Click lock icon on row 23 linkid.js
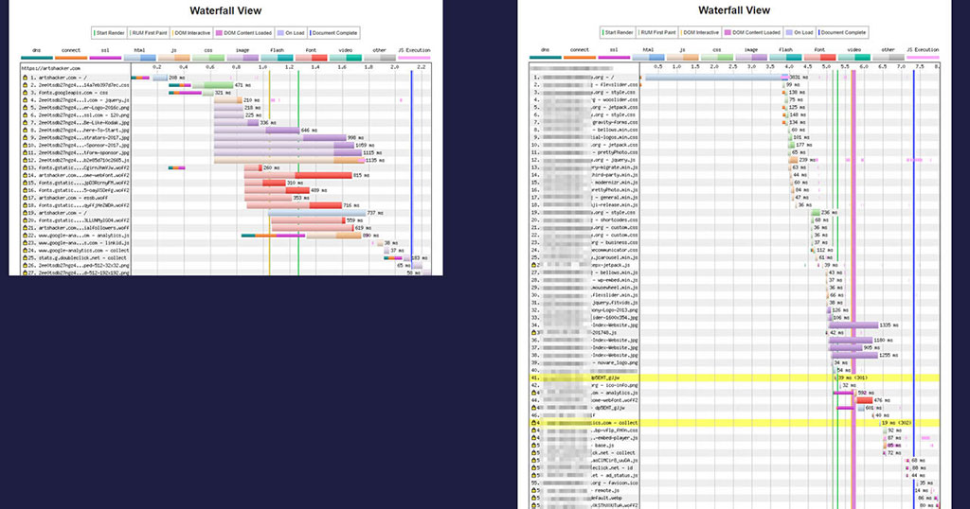The width and height of the screenshot is (970, 509). (26, 243)
